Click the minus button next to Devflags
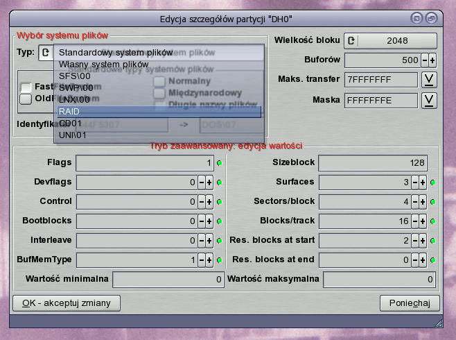The width and height of the screenshot is (456, 340). 202,182
